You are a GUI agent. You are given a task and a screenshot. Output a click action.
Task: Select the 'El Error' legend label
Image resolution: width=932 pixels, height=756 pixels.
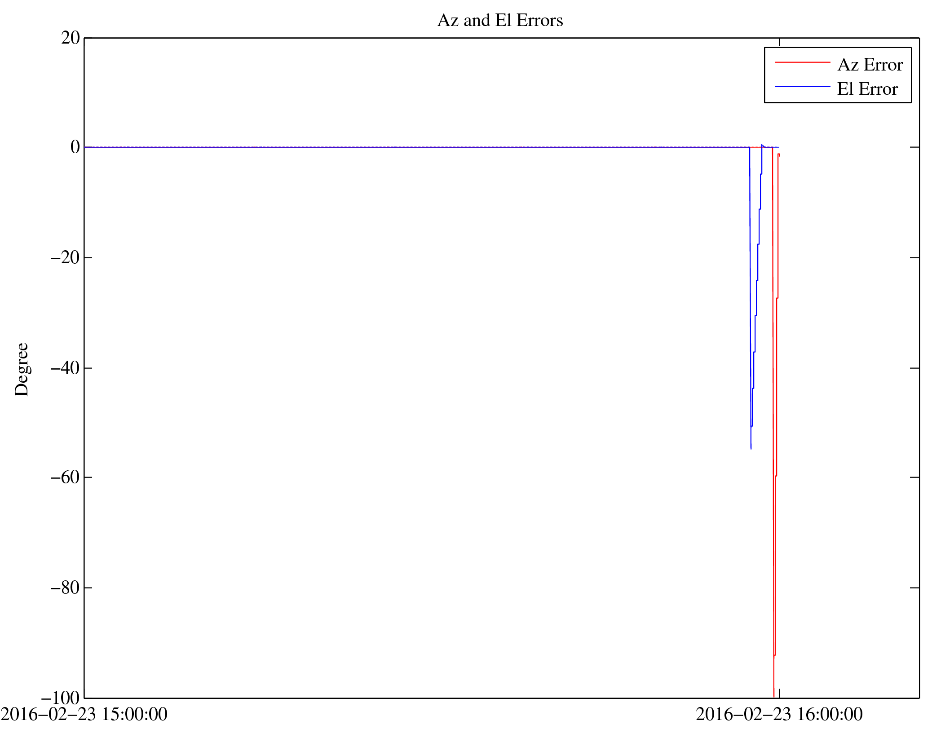pyautogui.click(x=867, y=89)
